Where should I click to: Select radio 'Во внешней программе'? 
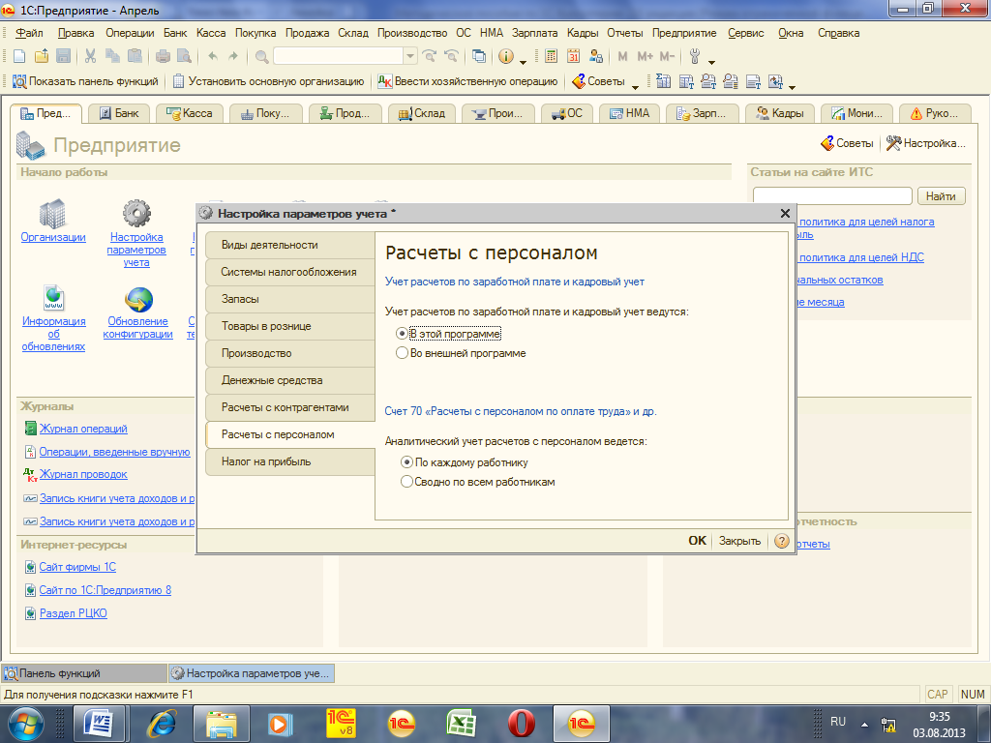402,353
